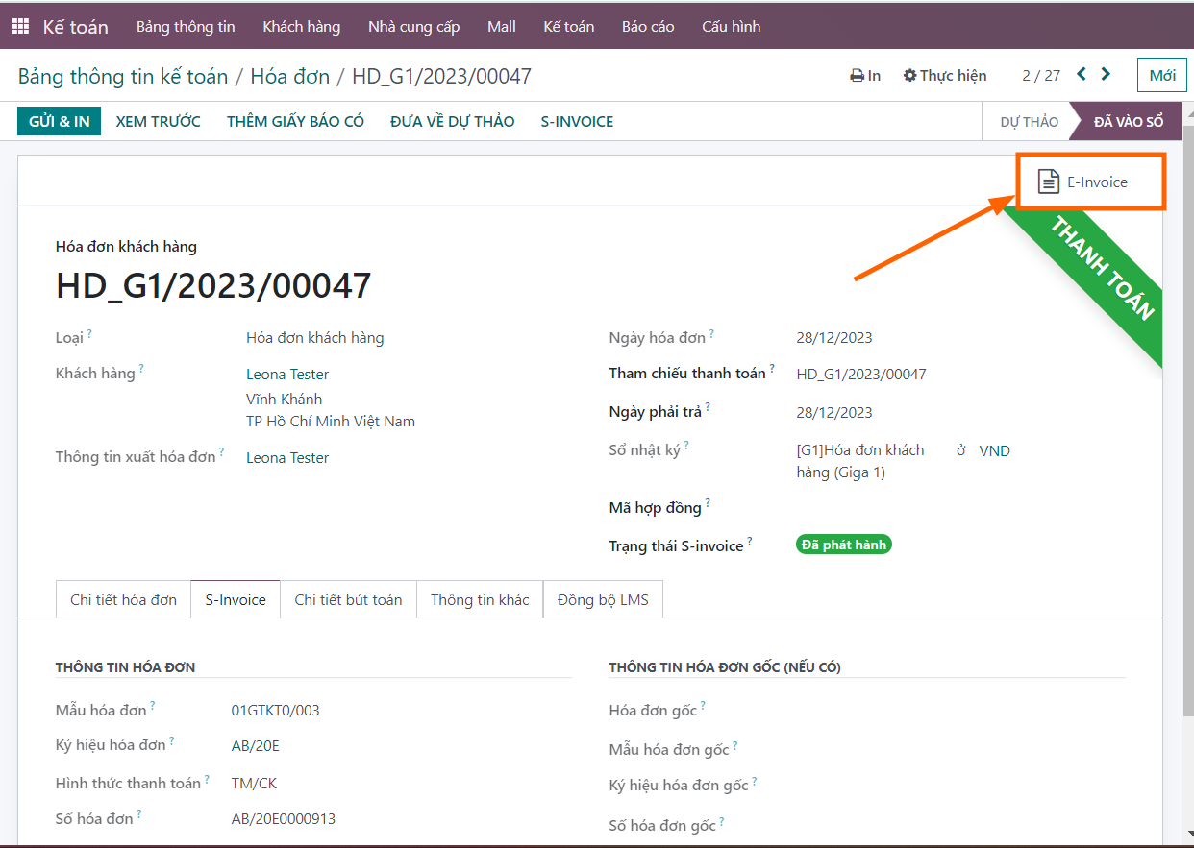This screenshot has width=1194, height=848.
Task: Open Nhà cung cấp menu
Action: [x=414, y=27]
